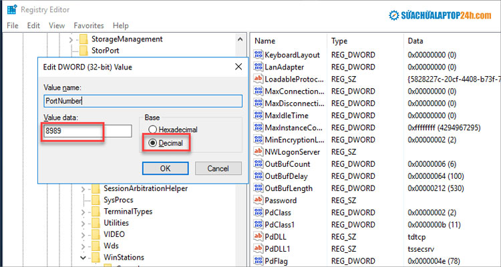Open the Favorites menu
The image size is (501, 267).
(x=89, y=25)
